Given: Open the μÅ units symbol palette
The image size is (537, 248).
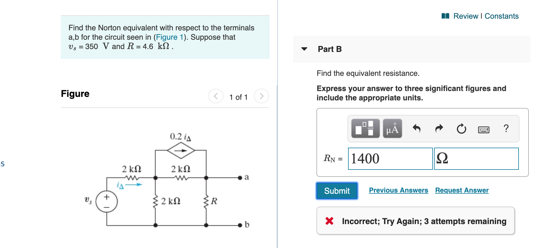Looking at the screenshot, I should tap(392, 128).
